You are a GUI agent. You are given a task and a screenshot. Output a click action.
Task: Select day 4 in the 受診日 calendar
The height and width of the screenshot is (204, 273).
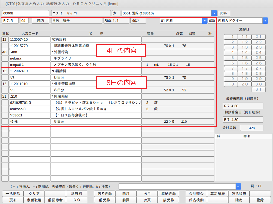(x=232, y=52)
